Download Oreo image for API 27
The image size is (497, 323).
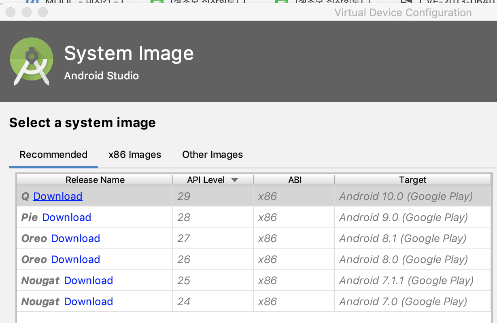(76, 238)
